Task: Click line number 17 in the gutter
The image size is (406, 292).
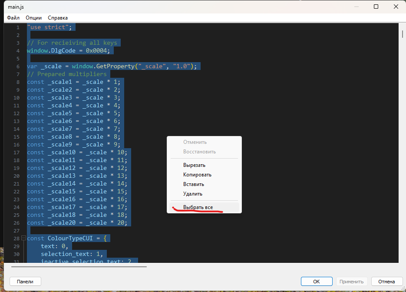Action: (x=17, y=153)
